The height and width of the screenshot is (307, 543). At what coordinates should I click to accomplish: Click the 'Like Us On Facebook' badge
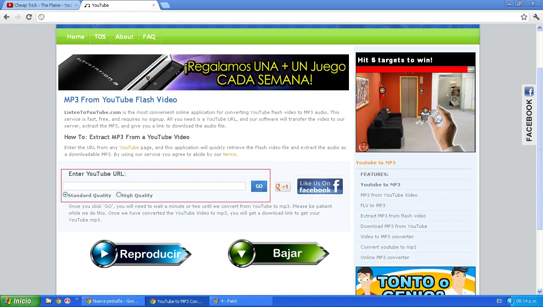pos(320,186)
